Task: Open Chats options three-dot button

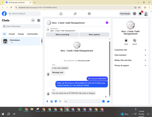Action: click(x=33, y=20)
